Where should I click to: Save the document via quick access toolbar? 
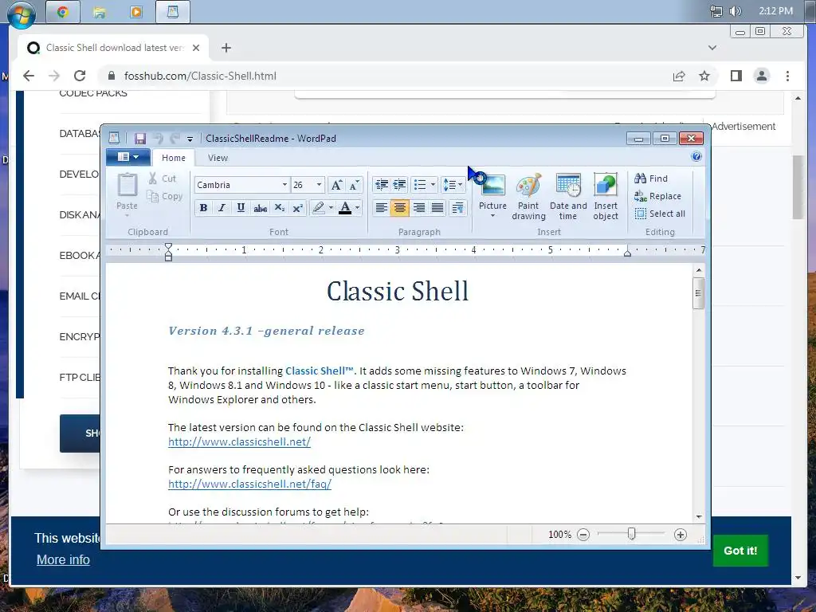coord(140,139)
